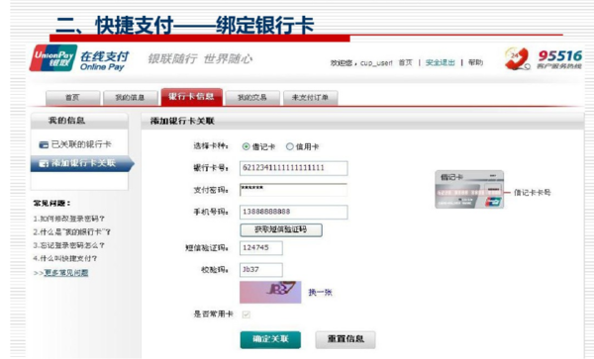This screenshot has height=359, width=594.
Task: Click the 银行卡号 input field
Action: 294,168
